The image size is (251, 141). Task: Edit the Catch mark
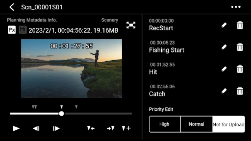(224, 91)
